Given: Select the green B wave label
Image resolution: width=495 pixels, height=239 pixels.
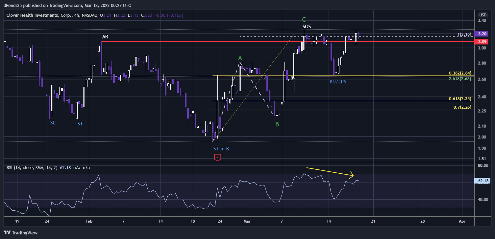Looking at the screenshot, I should 277,124.
